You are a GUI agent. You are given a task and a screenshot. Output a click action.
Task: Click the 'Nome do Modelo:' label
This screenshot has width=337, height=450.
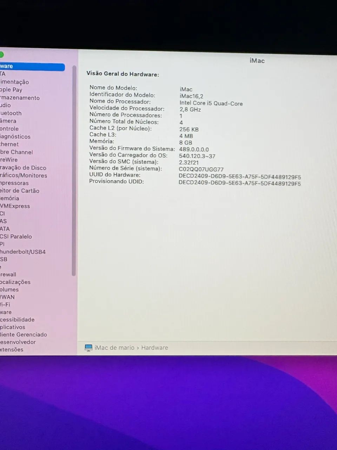pyautogui.click(x=113, y=88)
